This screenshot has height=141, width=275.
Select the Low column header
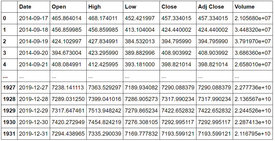(131, 7)
